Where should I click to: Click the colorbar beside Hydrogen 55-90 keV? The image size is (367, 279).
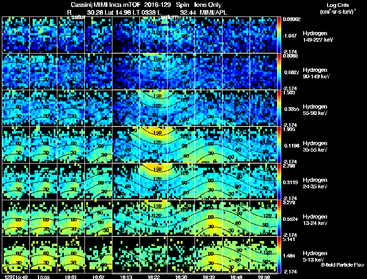[279, 108]
